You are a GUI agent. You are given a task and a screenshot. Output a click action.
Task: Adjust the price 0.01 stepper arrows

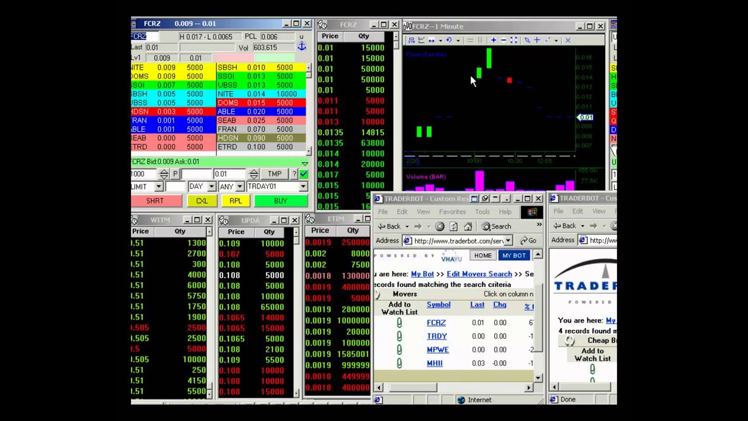click(x=254, y=174)
